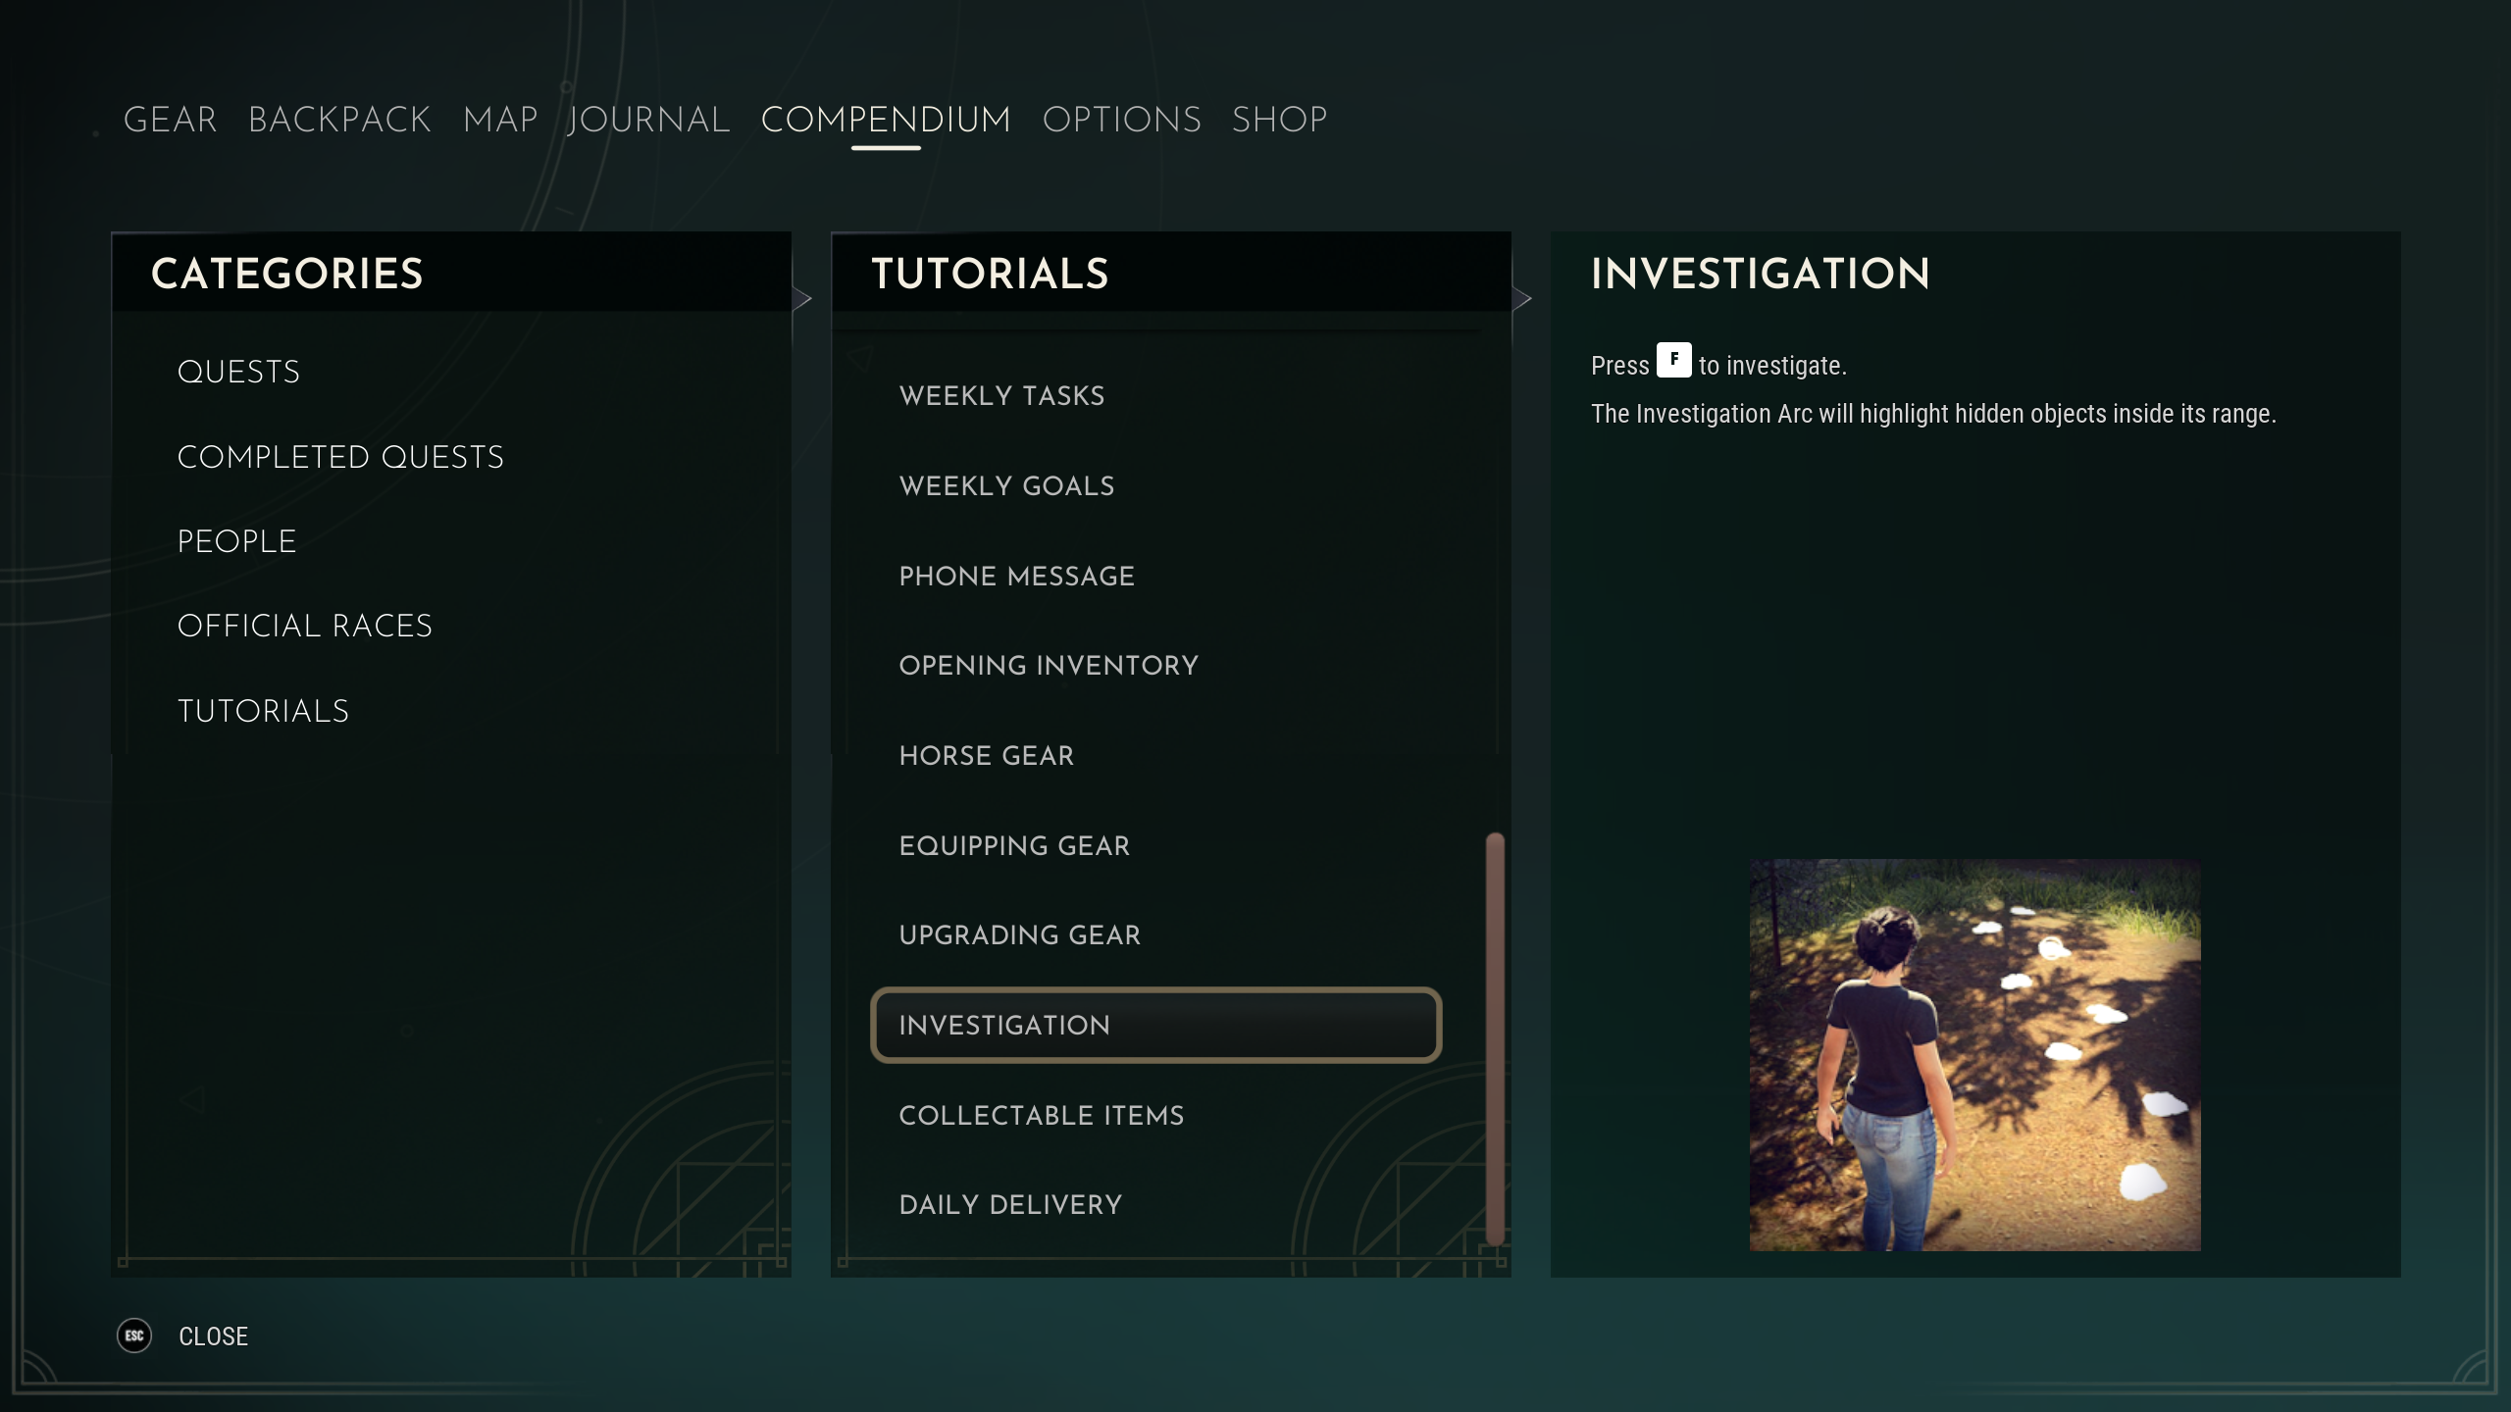Open the Map tab

point(500,120)
